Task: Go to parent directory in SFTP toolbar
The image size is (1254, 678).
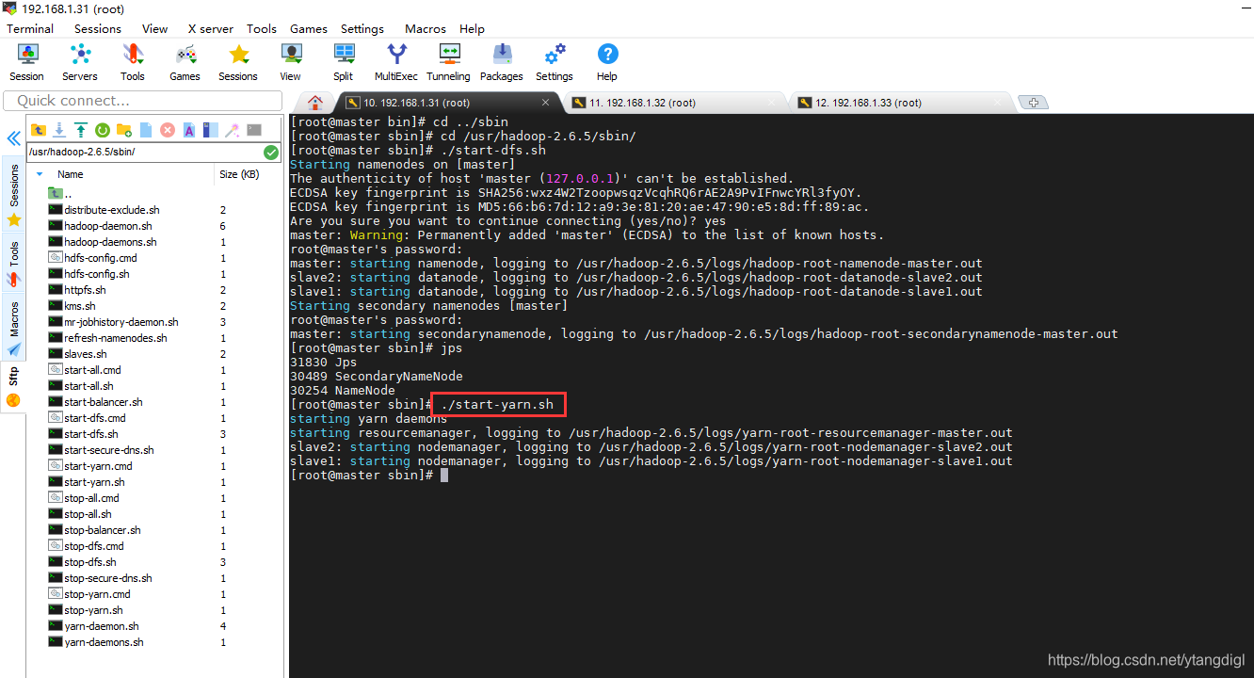Action: coord(39,130)
